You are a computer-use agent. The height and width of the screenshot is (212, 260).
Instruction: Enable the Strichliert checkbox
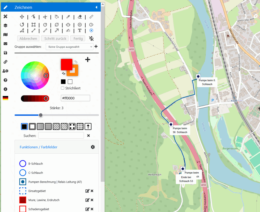[x=62, y=88]
